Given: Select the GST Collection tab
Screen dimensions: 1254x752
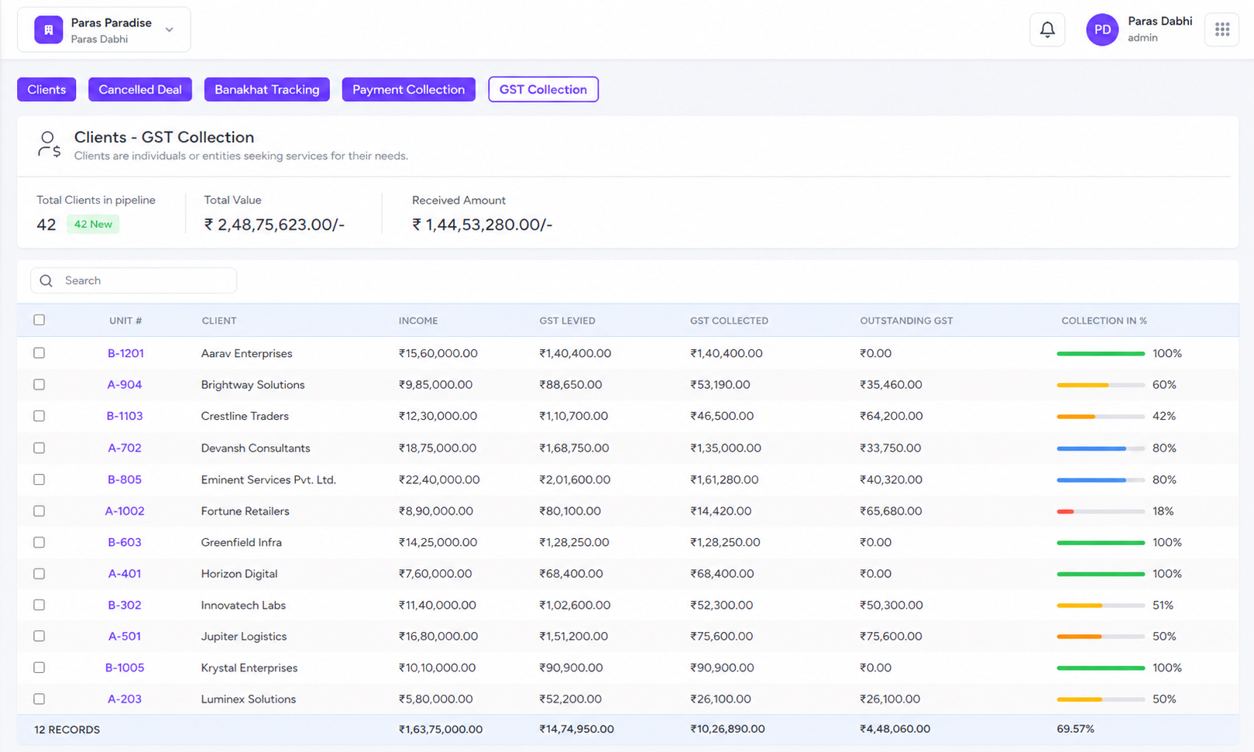Looking at the screenshot, I should pos(543,89).
